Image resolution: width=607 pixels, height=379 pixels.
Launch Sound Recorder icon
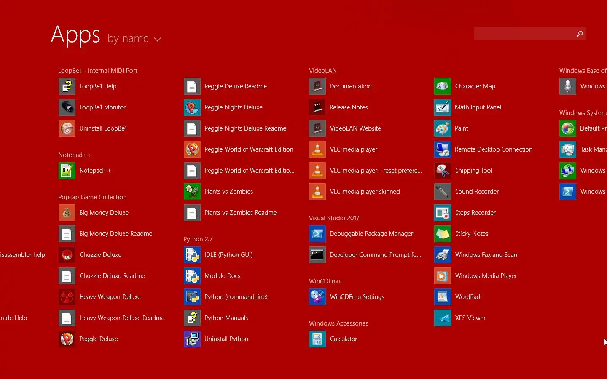pos(442,192)
